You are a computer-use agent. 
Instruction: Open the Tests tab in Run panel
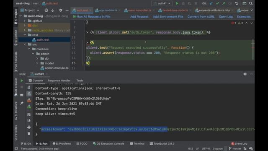pos(80,81)
